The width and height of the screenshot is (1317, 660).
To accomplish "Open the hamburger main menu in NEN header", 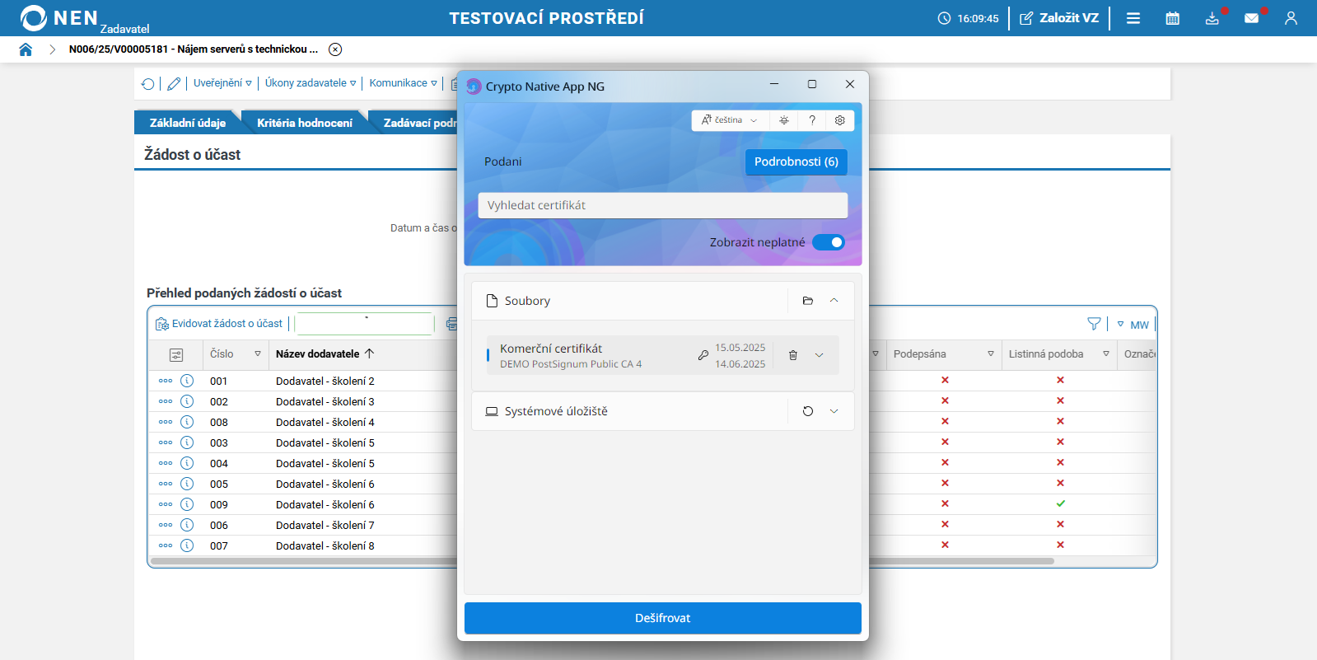I will 1133,18.
